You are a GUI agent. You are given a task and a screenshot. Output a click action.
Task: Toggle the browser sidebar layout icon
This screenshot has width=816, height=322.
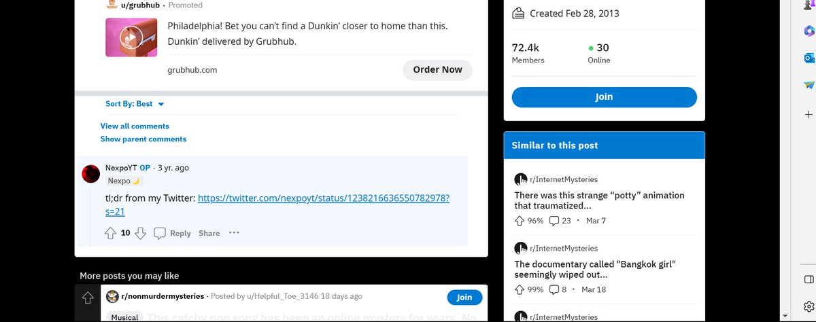click(x=809, y=280)
